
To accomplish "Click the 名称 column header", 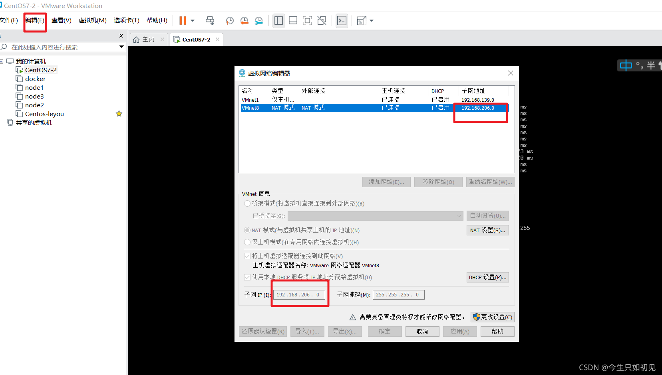I will pyautogui.click(x=248, y=91).
